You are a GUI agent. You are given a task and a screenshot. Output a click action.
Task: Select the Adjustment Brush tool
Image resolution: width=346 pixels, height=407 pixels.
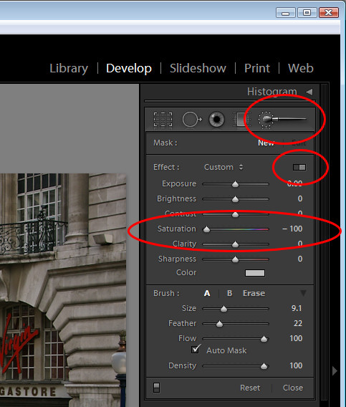282,120
